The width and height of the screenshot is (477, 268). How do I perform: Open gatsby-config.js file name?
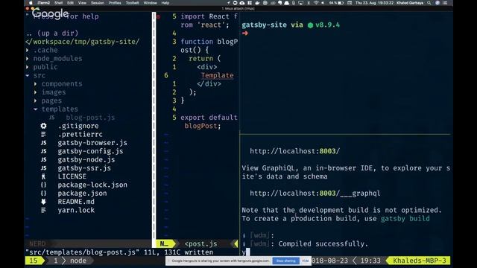90,151
